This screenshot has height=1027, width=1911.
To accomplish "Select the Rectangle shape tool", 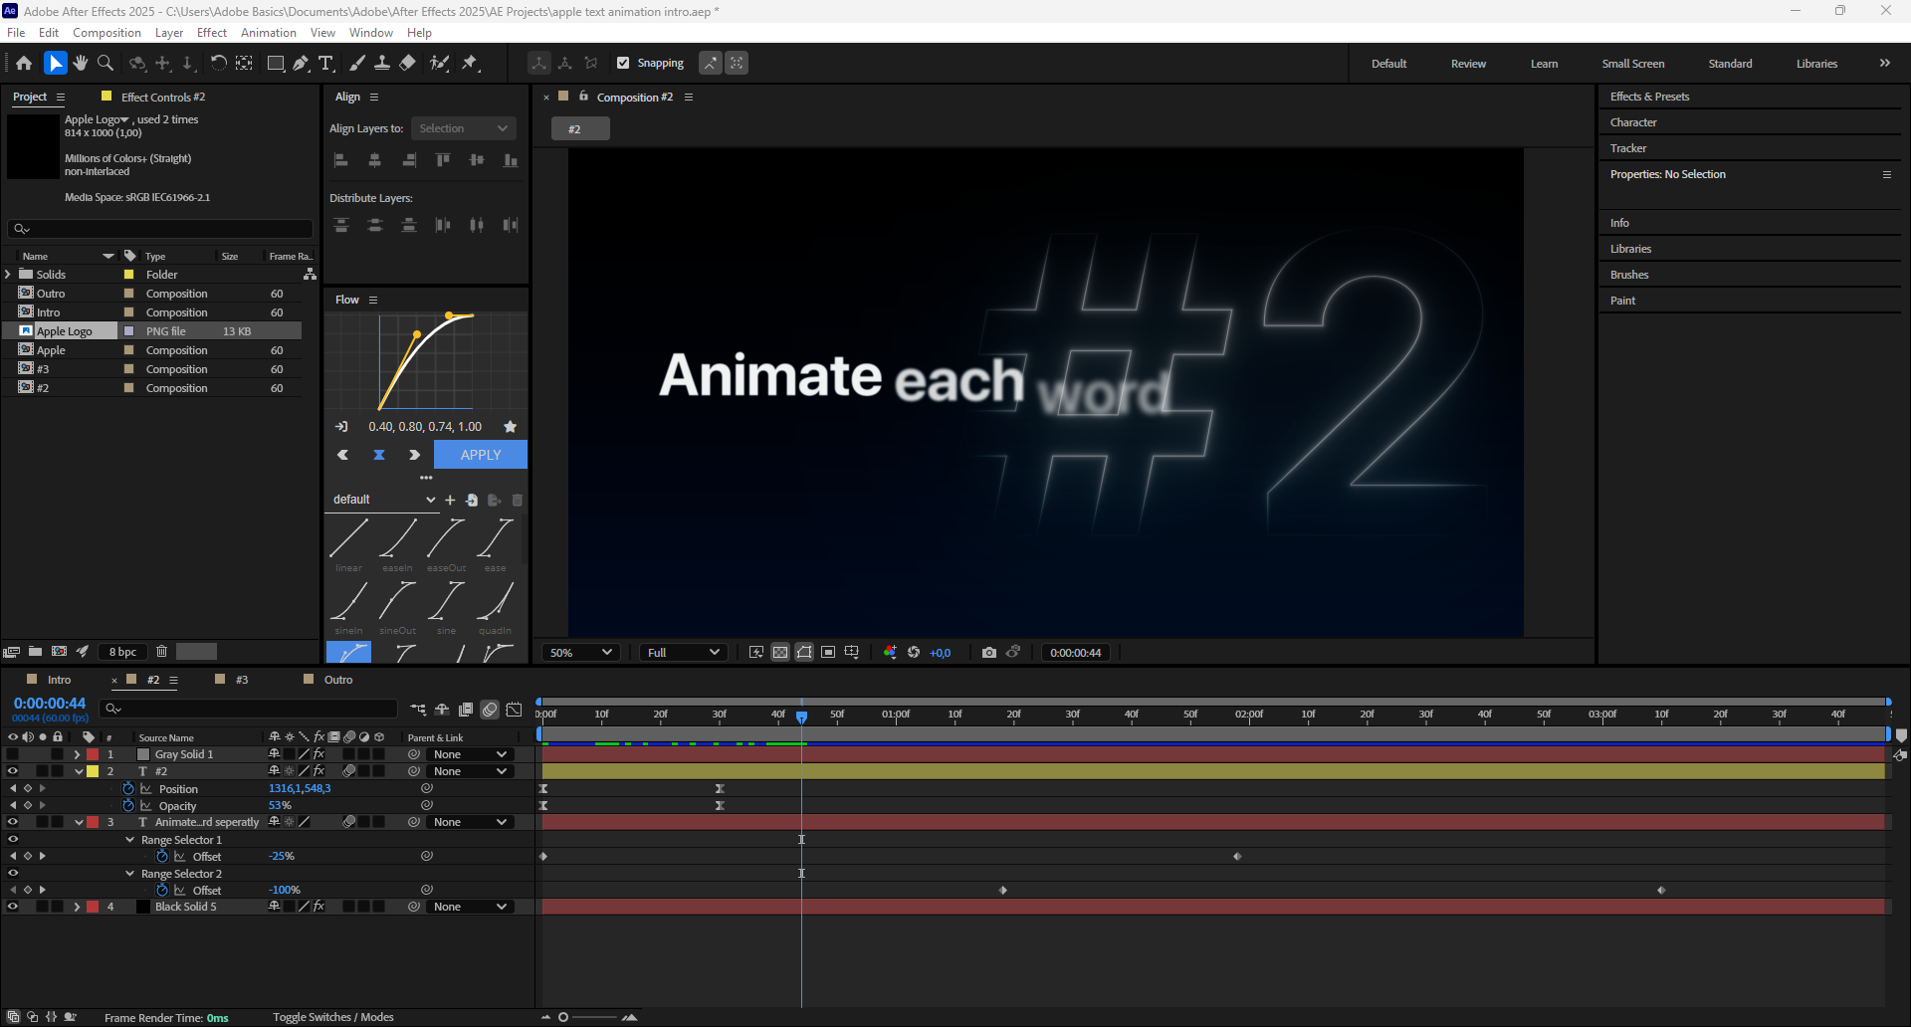I will [x=276, y=63].
